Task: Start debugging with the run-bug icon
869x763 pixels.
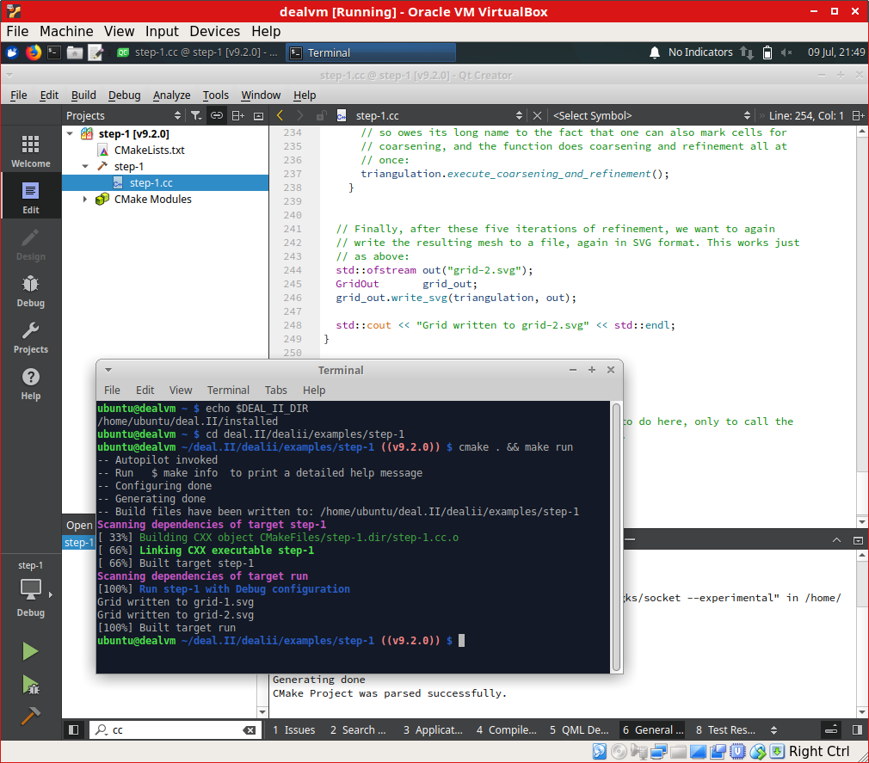Action: point(30,685)
